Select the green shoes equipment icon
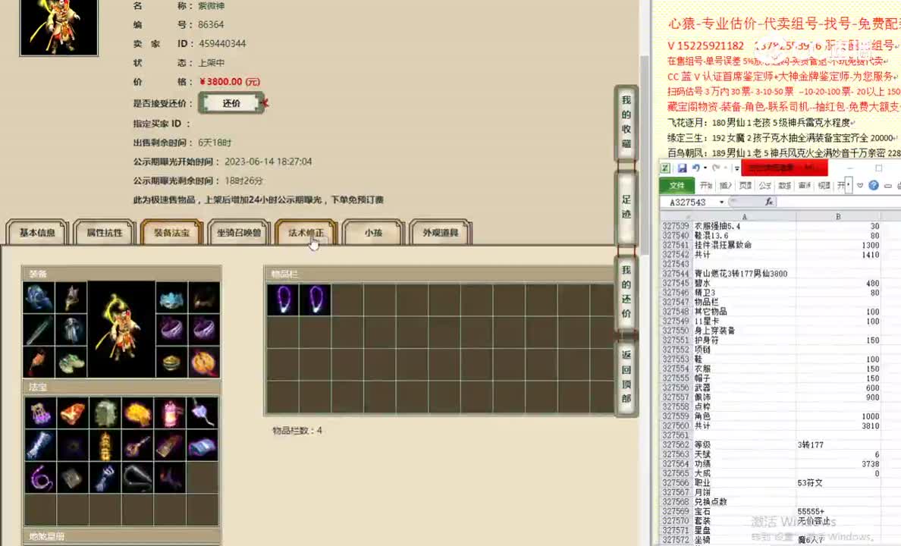901x546 pixels. tap(72, 362)
